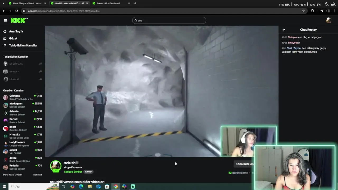View site information icon in address bar
Viewport: 338px width, 190px height.
pyautogui.click(x=24, y=11)
